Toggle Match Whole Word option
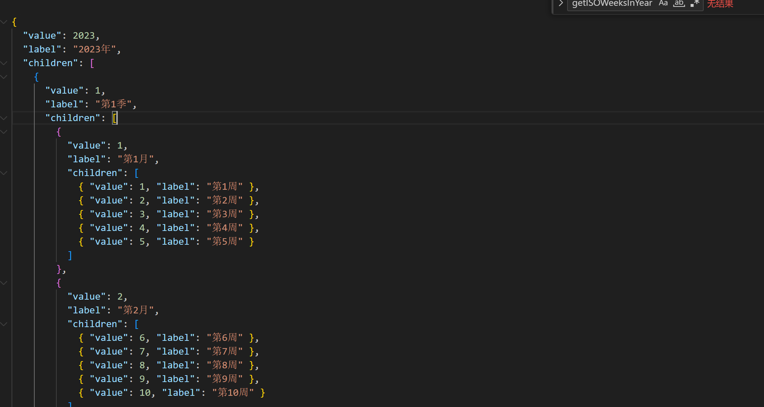This screenshot has height=407, width=764. click(679, 4)
